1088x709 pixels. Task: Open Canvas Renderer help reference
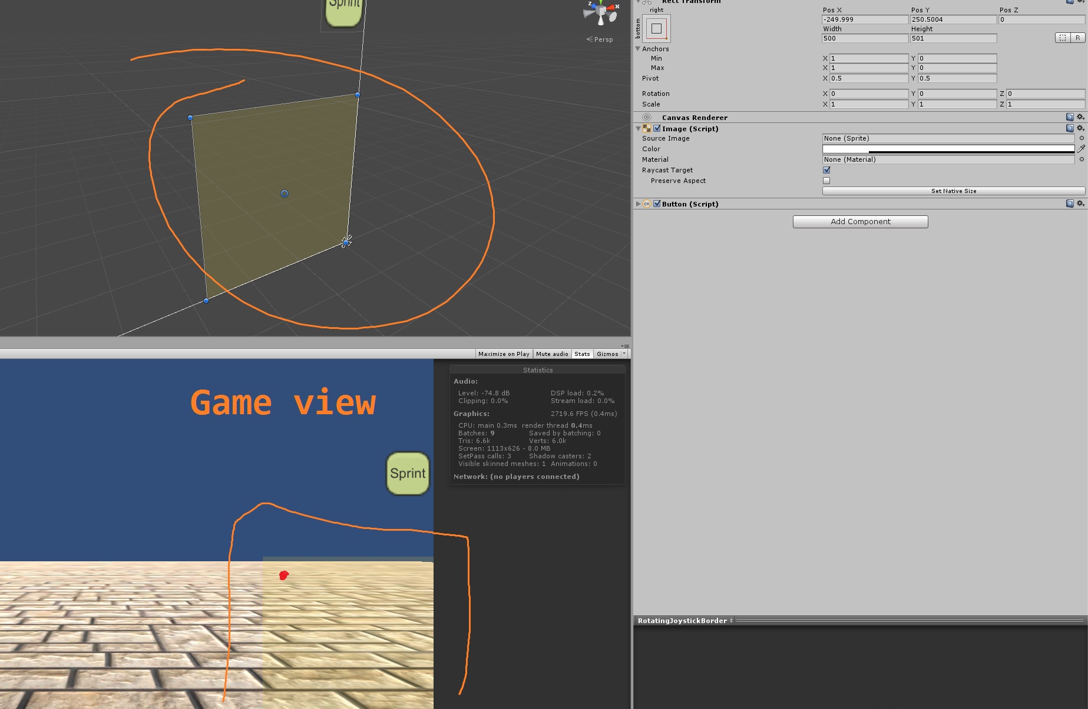(1070, 117)
